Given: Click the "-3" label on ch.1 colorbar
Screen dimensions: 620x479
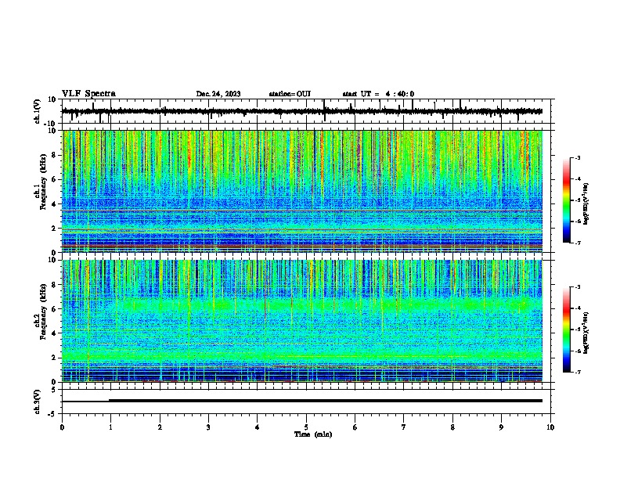Looking at the screenshot, I should [x=577, y=157].
